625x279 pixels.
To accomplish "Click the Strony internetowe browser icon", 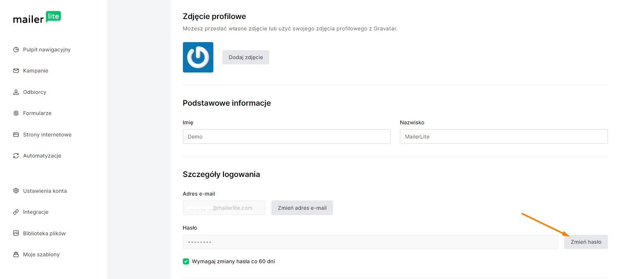I will tap(16, 135).
